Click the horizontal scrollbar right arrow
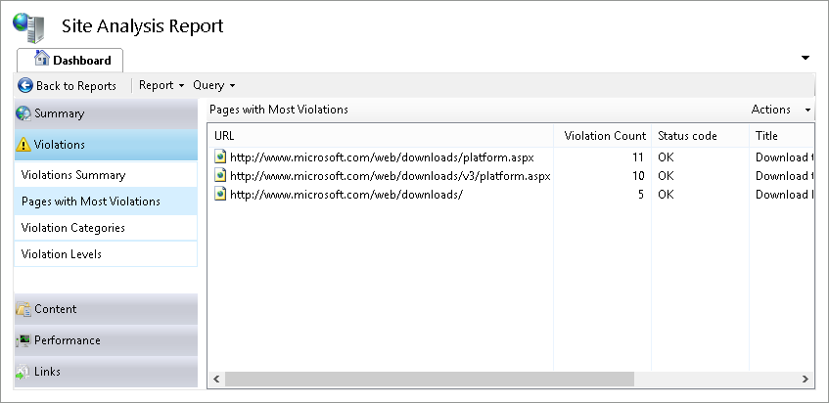Image resolution: width=829 pixels, height=403 pixels. 806,379
